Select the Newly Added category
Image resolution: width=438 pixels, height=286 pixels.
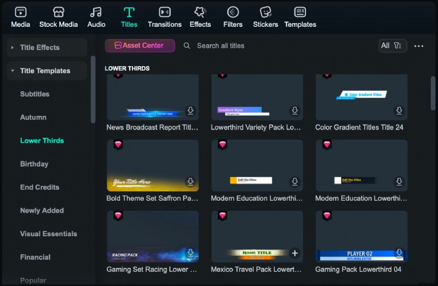point(42,211)
